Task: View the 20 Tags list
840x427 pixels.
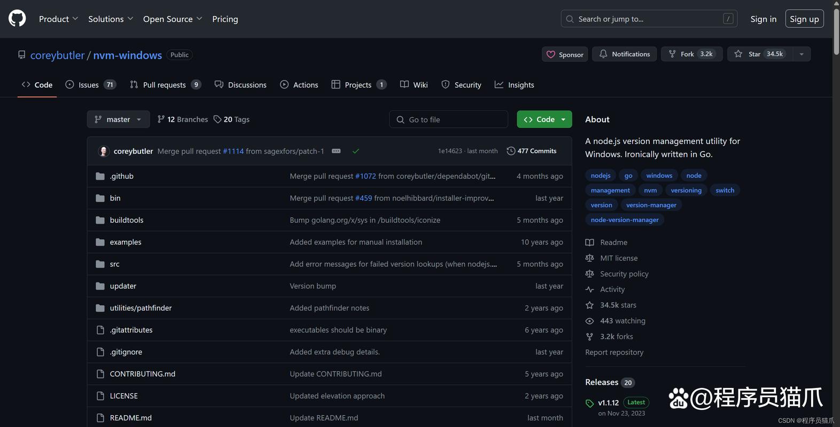Action: click(x=231, y=120)
